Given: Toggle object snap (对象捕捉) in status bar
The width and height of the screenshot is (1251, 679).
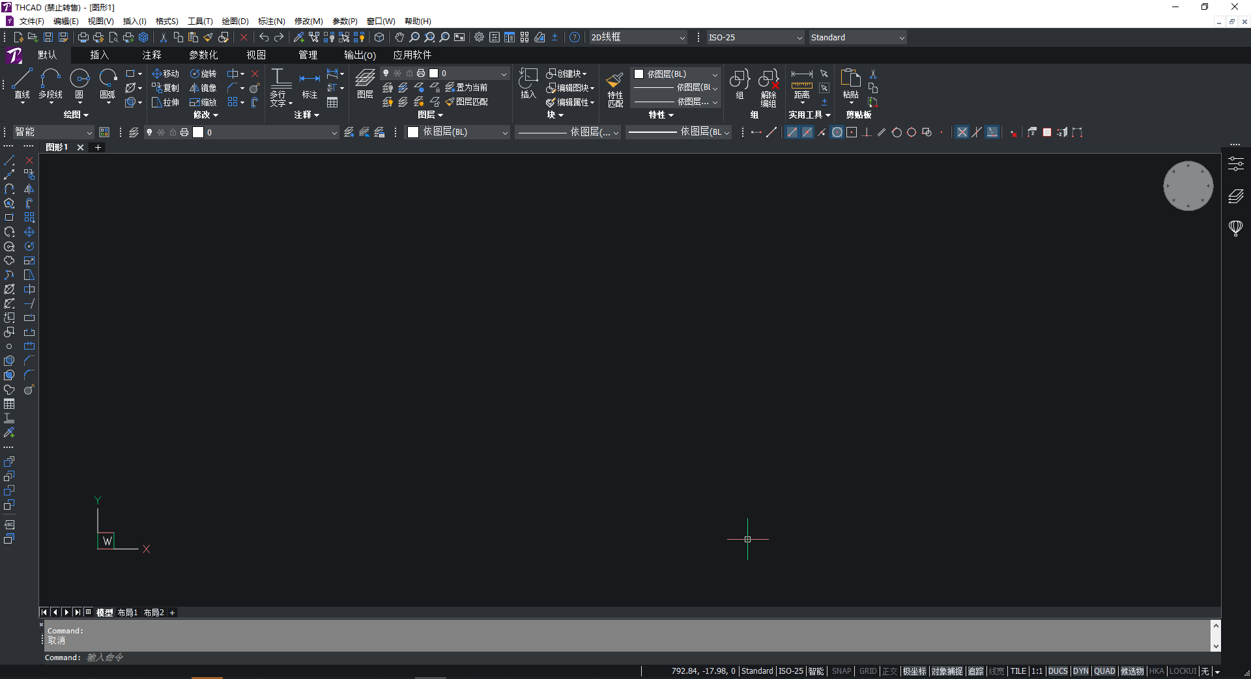Looking at the screenshot, I should [947, 671].
